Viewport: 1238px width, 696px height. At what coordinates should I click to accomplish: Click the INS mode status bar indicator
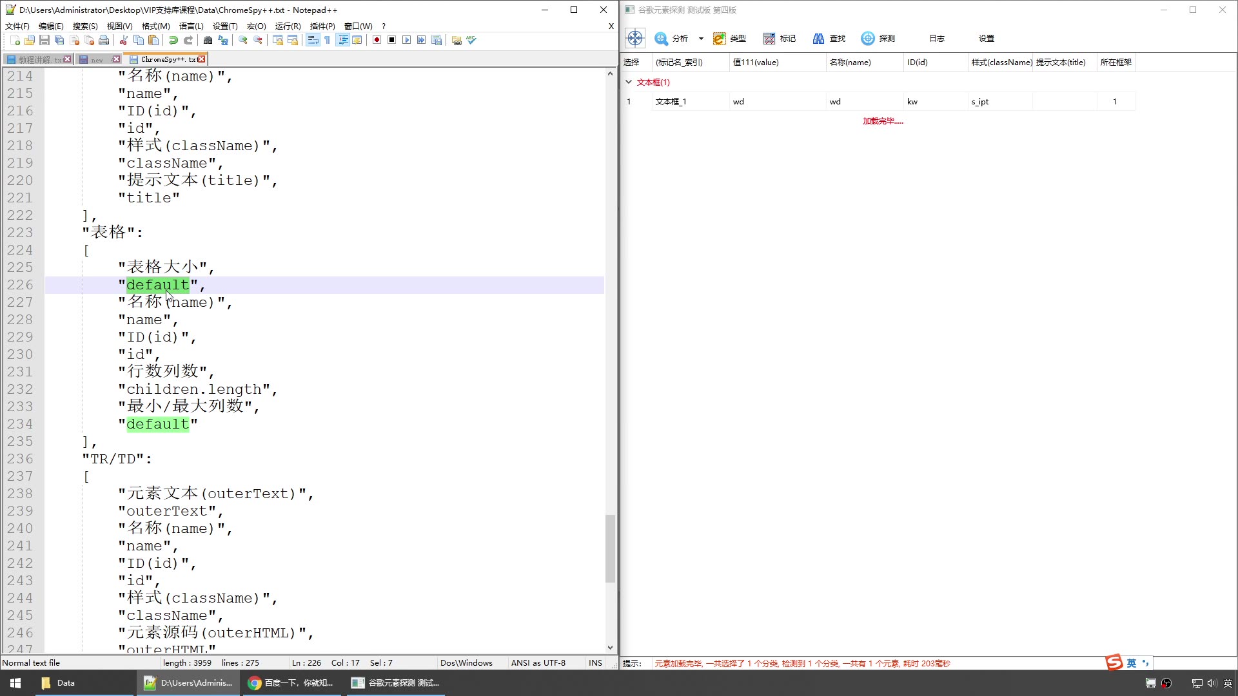pos(595,663)
